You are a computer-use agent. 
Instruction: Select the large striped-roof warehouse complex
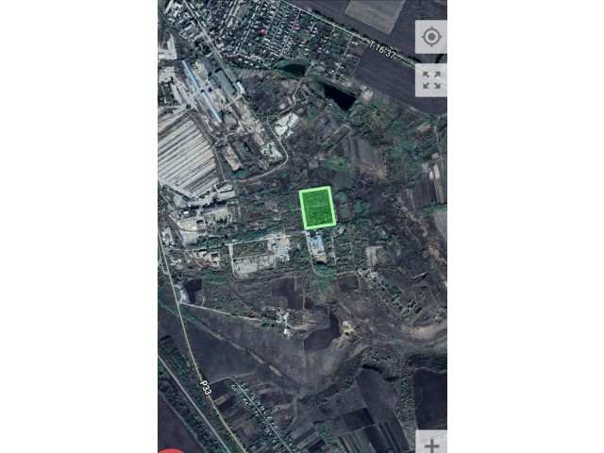(188, 155)
